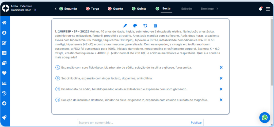Open the favorites heart icon in sidebar
Screen dimensions: 274x127
[4, 73]
